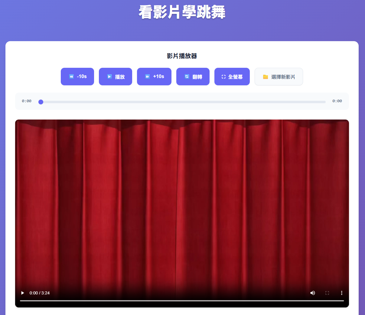Click the video's bottom progress bar
This screenshot has height=315, width=365.
point(182,301)
